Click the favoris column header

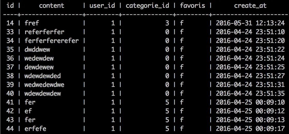192,5
